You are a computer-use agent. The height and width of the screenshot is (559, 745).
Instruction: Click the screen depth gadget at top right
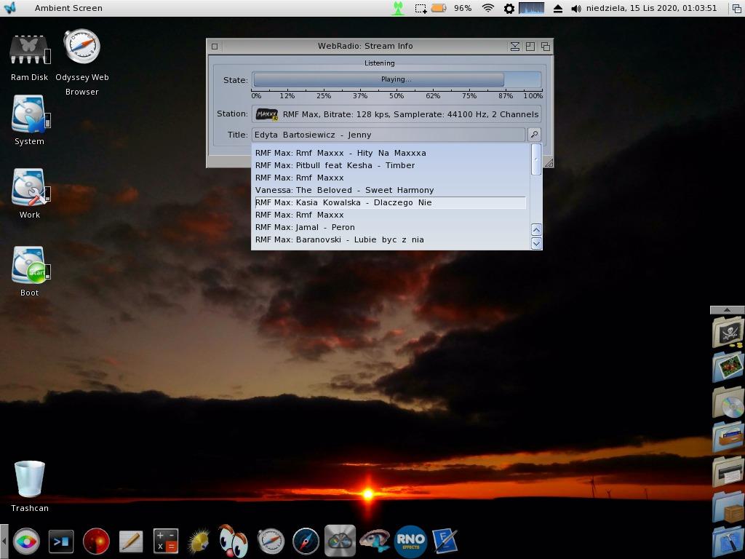point(737,8)
